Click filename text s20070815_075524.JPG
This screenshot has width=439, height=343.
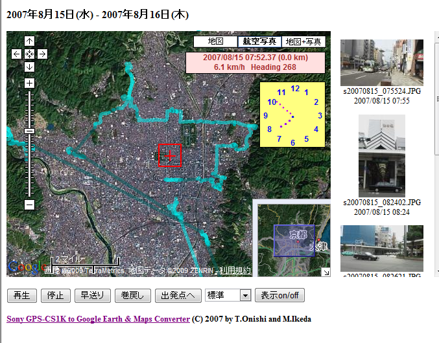point(382,91)
